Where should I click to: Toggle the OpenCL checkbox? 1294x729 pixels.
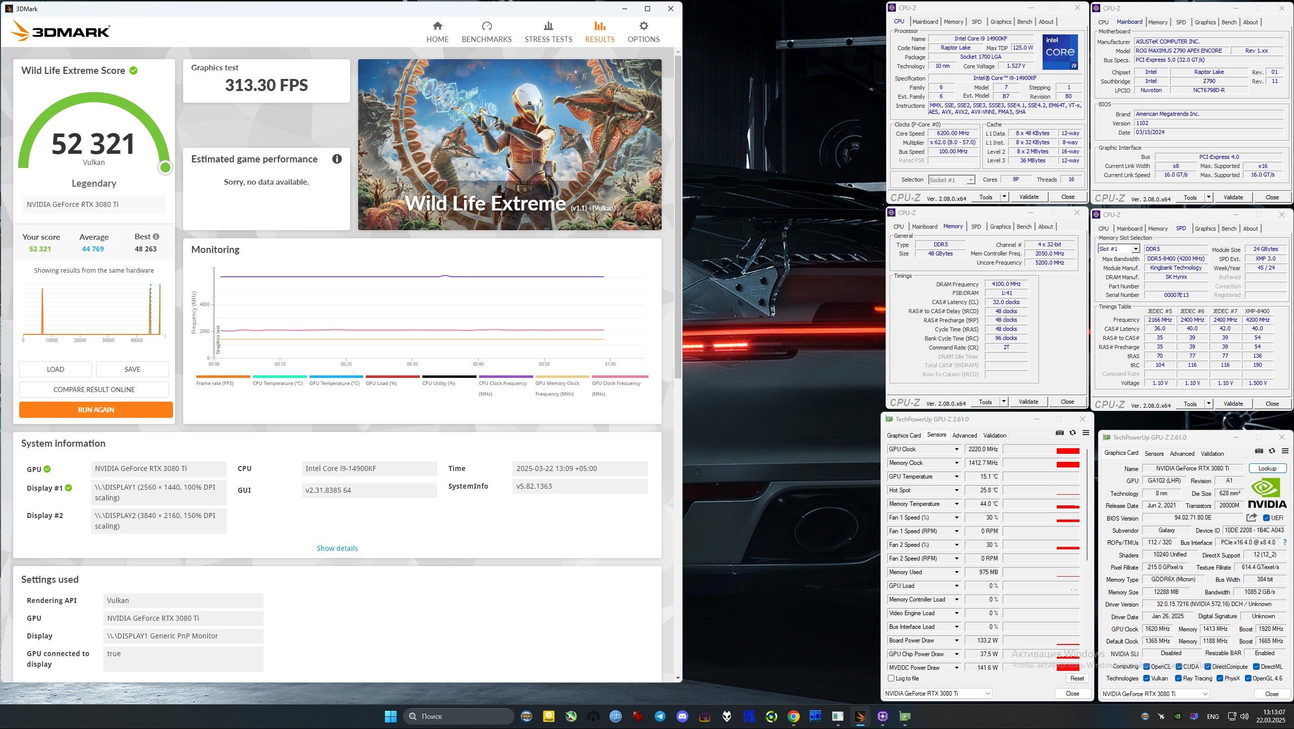click(1147, 666)
